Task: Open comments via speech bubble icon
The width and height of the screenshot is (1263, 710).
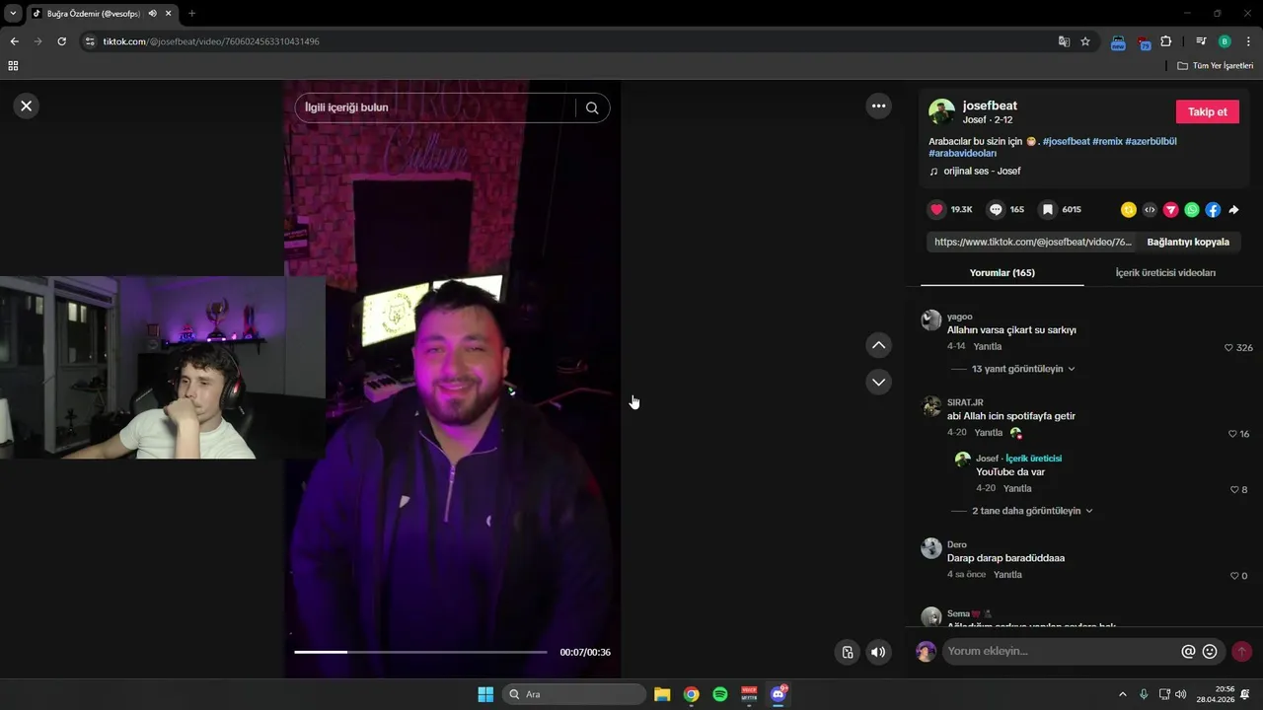Action: click(x=996, y=210)
